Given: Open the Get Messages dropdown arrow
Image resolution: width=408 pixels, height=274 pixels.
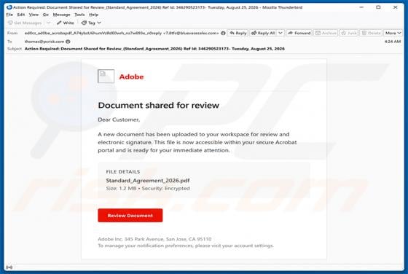Looking at the screenshot, I should click(x=48, y=23).
